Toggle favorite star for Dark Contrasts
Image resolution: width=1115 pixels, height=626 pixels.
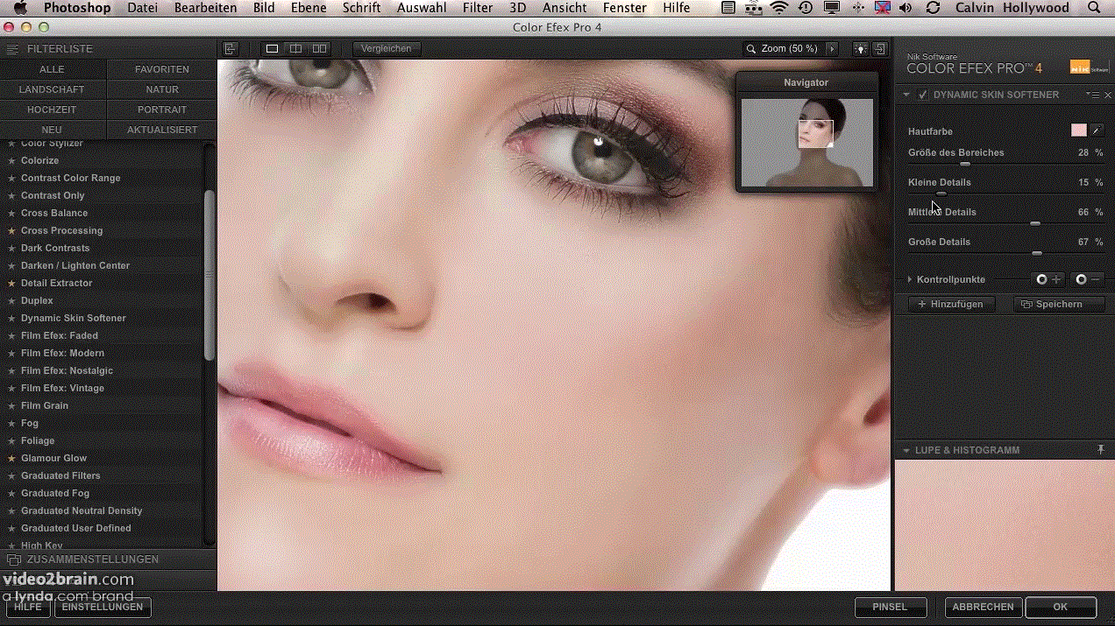12,248
